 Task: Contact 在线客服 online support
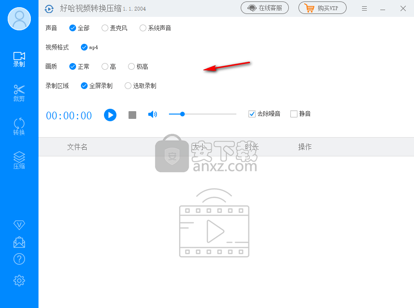(x=265, y=8)
